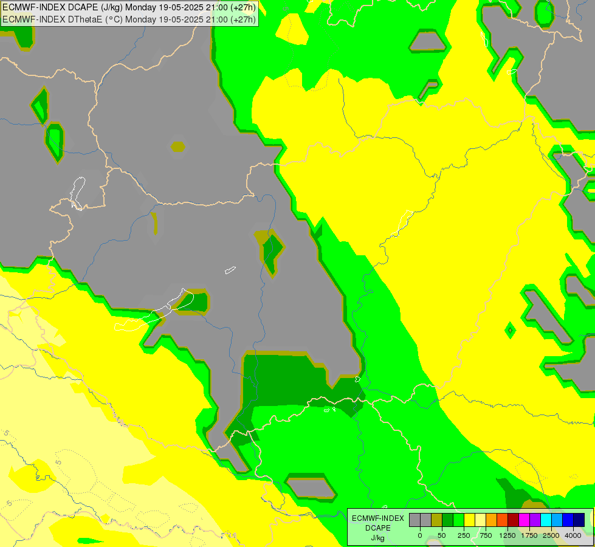Click the sky blue legend swatch

[x=557, y=520]
